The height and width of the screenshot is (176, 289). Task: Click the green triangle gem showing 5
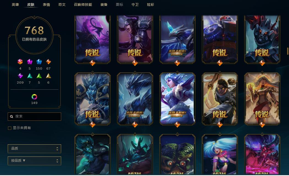(39, 76)
